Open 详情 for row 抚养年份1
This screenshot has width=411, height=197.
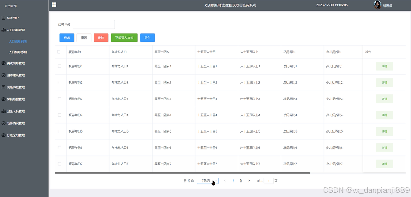(x=385, y=66)
